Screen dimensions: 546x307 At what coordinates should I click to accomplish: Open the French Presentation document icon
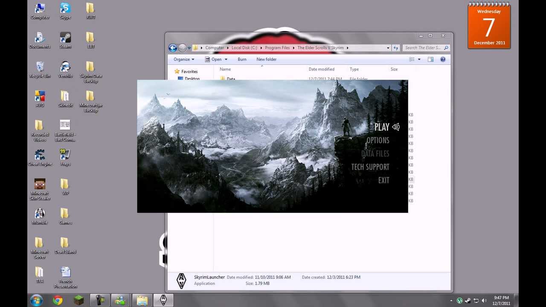(65, 278)
